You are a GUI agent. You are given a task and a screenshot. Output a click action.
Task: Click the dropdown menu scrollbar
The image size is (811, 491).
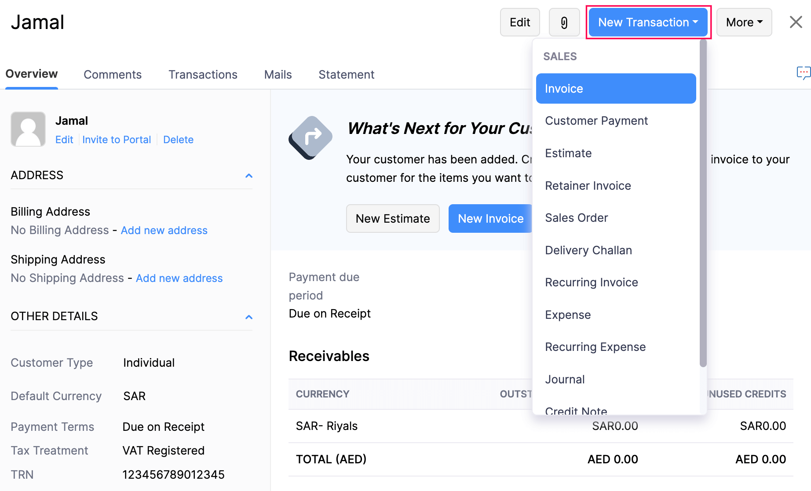point(703,203)
